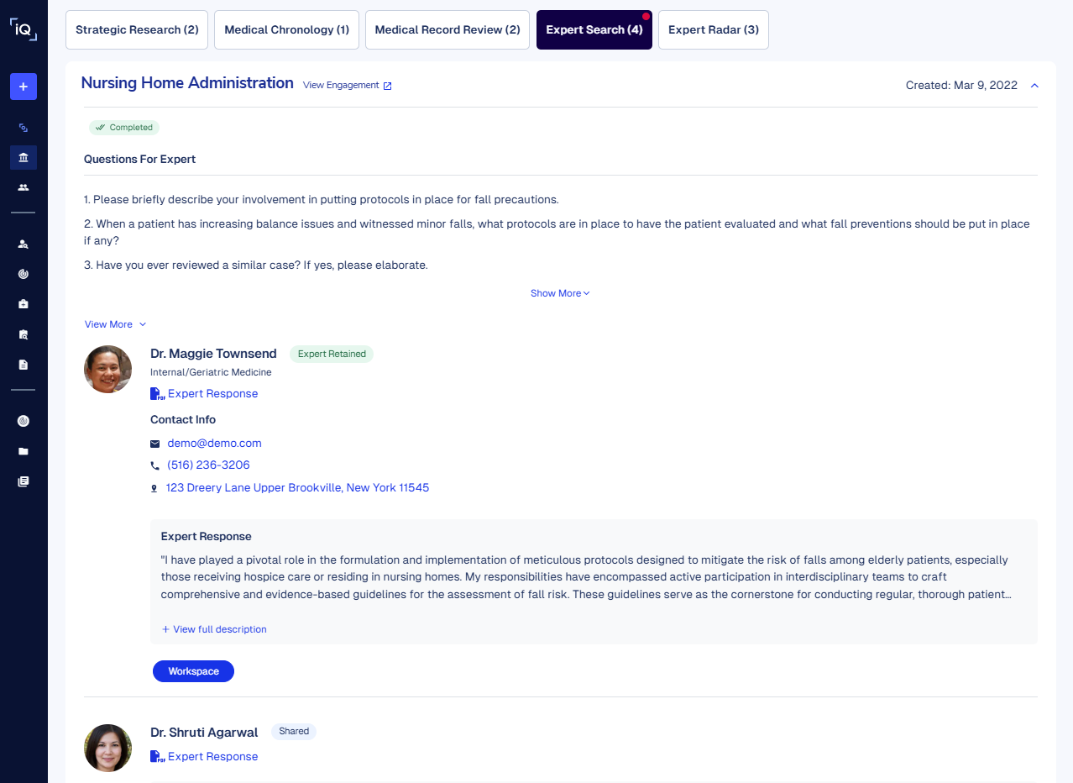
Task: Click the demo@demo.com email link
Action: 214,444
